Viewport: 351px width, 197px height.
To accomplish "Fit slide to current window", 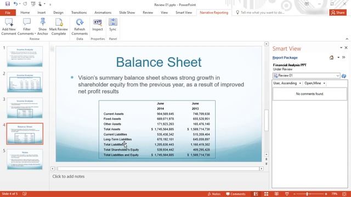I will (x=344, y=194).
